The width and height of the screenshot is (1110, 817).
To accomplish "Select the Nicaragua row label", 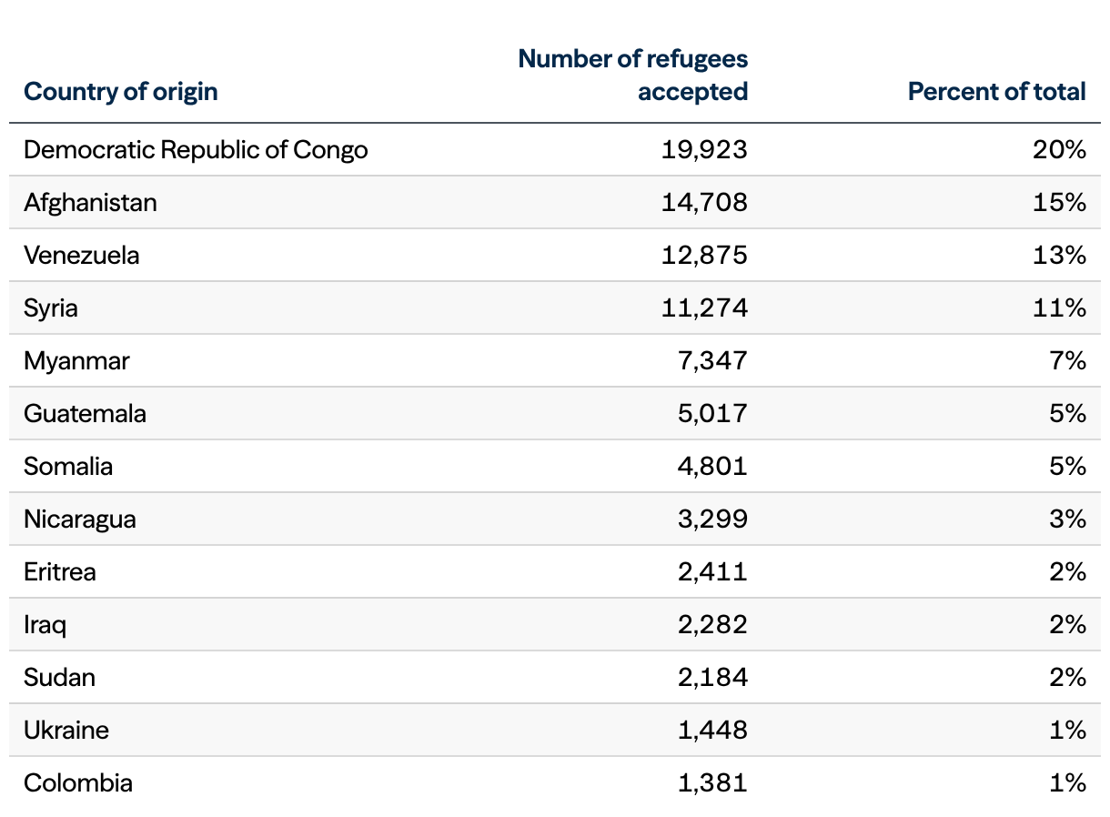I will point(80,519).
